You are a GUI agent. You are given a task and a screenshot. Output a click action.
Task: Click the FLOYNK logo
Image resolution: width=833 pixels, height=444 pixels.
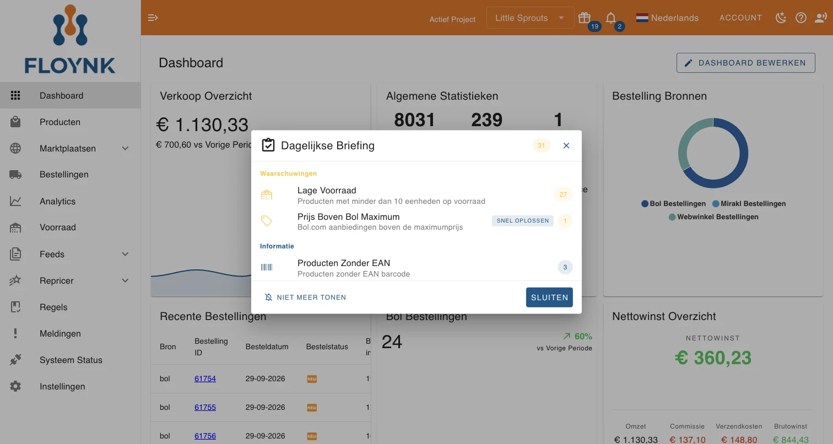(x=70, y=40)
